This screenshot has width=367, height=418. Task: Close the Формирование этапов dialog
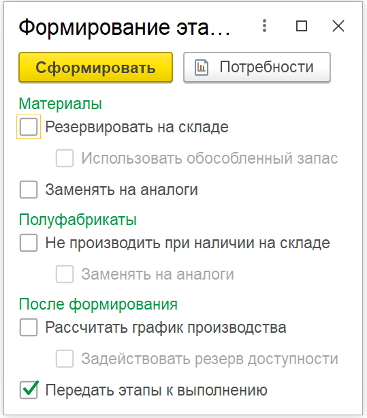(338, 26)
